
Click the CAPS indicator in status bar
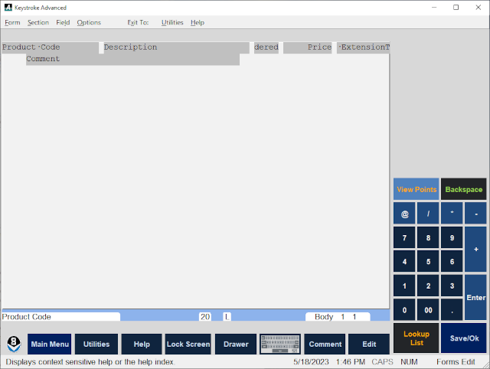pos(382,362)
